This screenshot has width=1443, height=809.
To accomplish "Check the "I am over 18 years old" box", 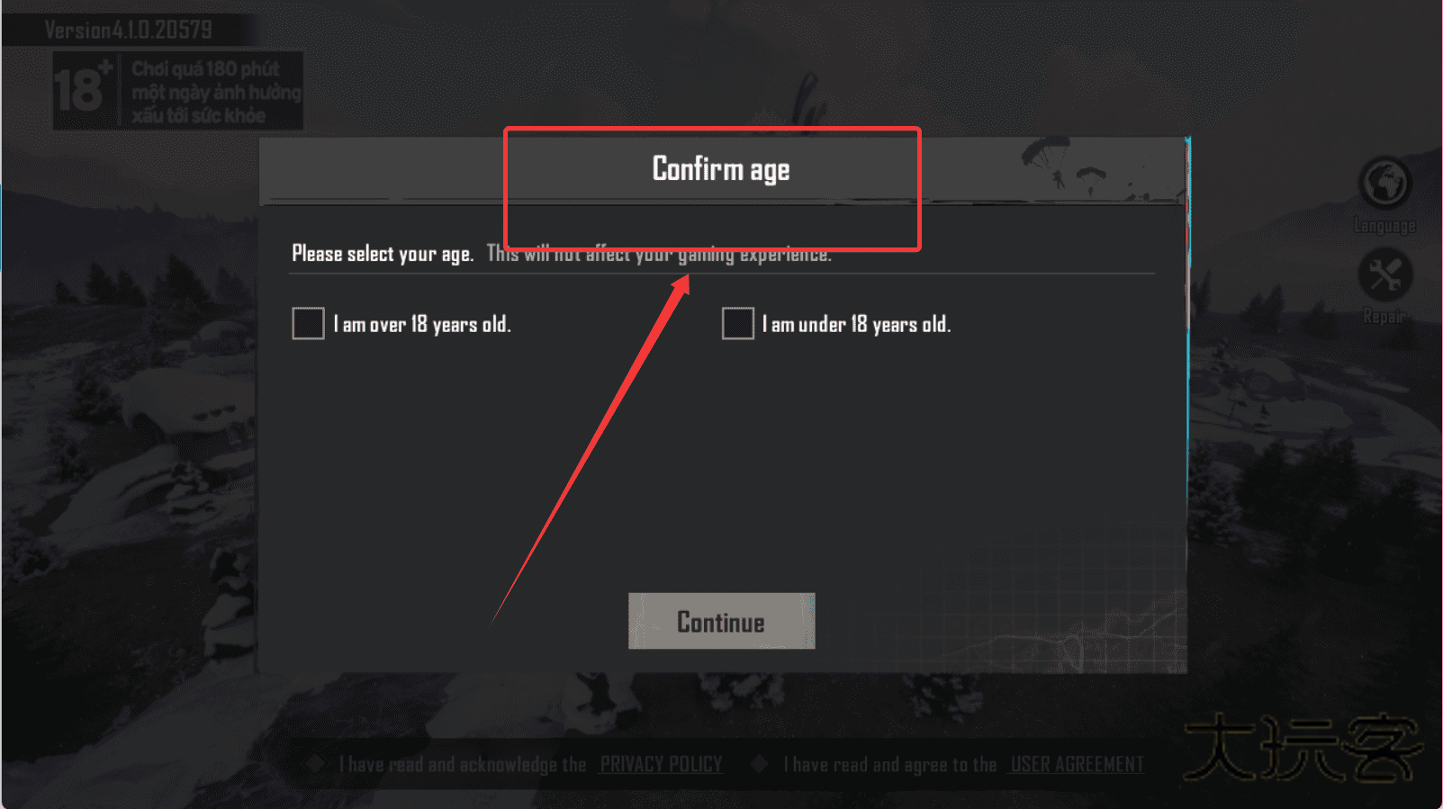I will coord(308,323).
